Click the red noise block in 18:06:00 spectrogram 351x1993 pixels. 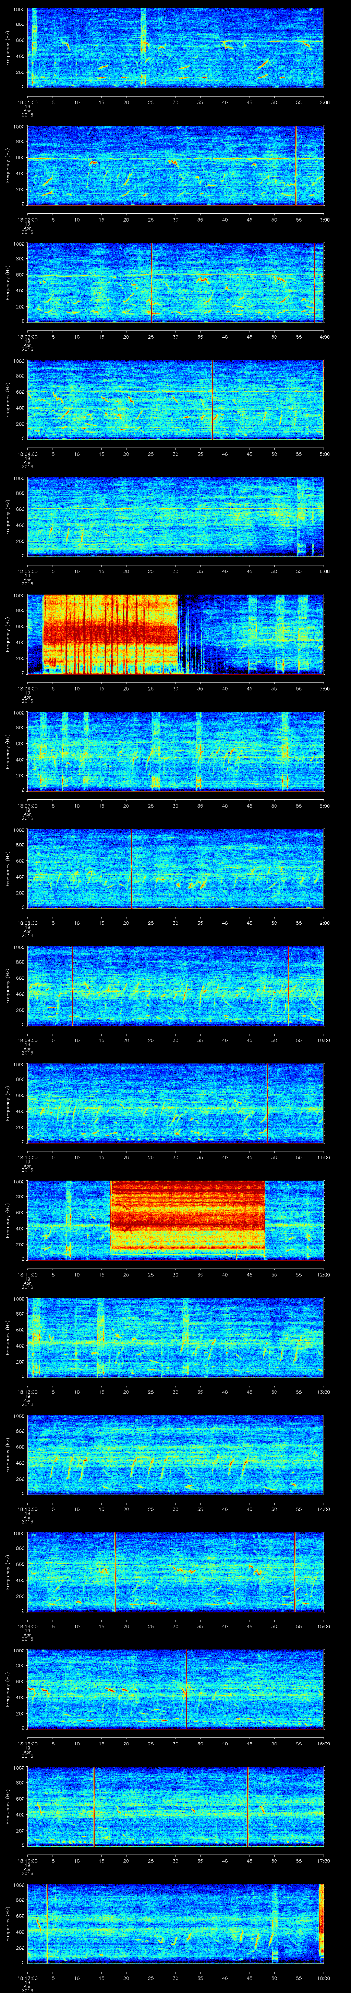110,634
